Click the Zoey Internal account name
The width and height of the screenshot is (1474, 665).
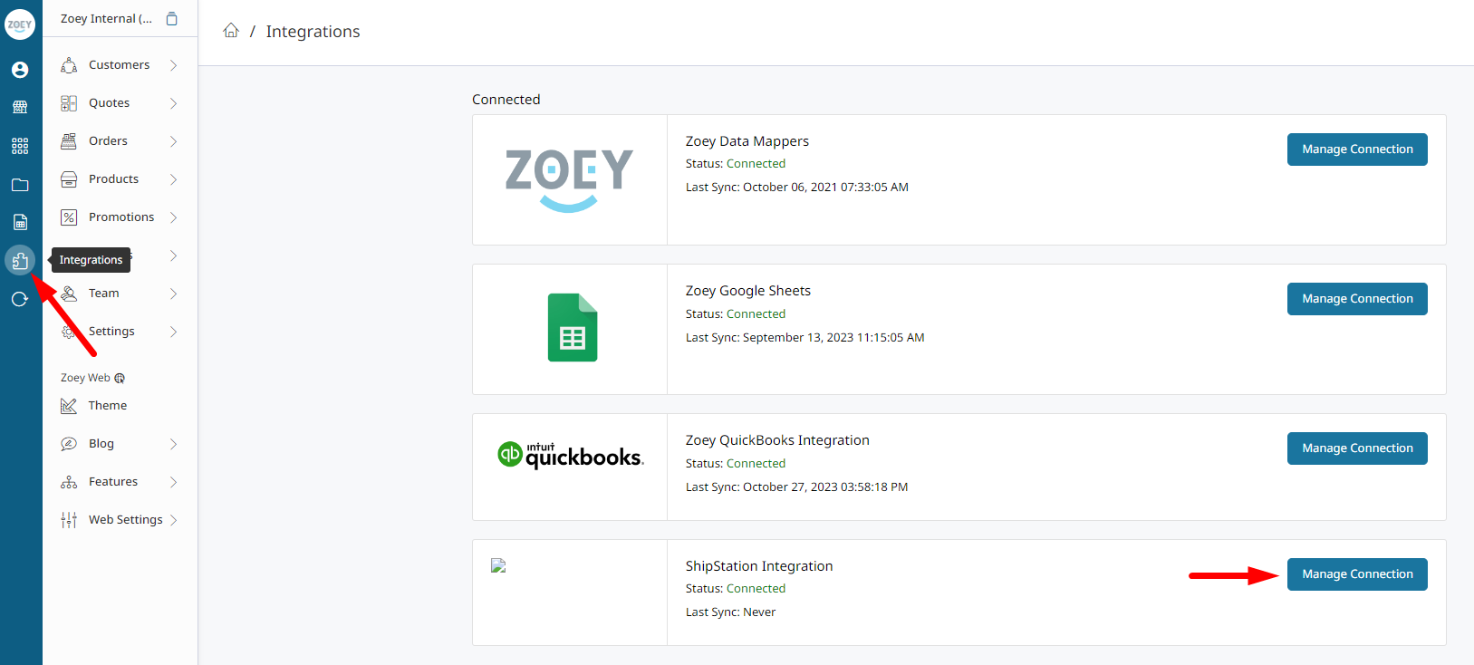(x=106, y=19)
